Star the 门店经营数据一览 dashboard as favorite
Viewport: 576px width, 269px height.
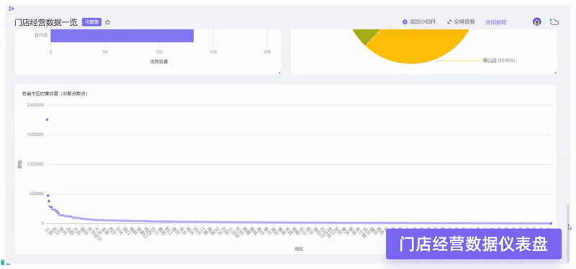[107, 22]
